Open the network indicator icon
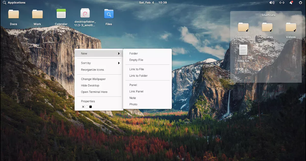 282,3
